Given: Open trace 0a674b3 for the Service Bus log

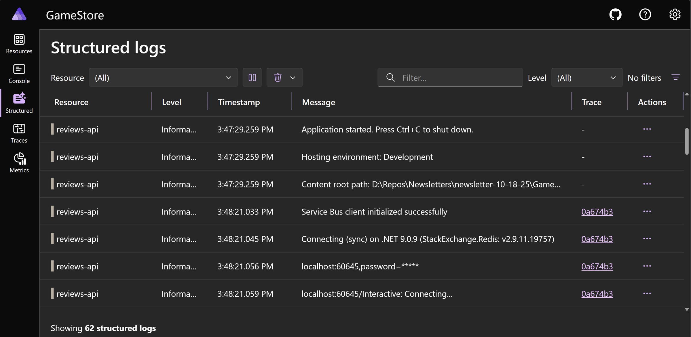Looking at the screenshot, I should click(597, 212).
